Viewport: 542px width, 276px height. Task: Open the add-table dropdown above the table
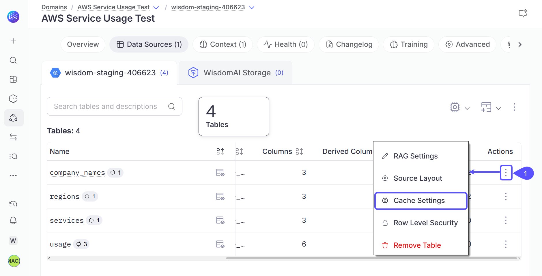pos(491,107)
